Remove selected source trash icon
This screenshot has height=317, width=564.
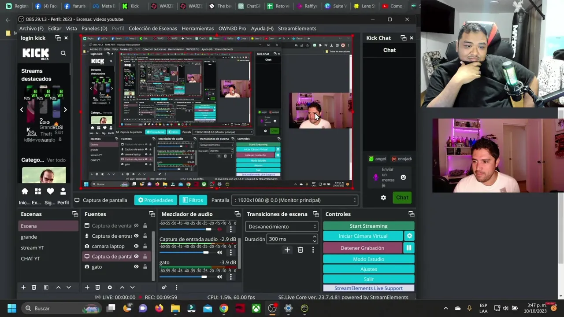(98, 288)
